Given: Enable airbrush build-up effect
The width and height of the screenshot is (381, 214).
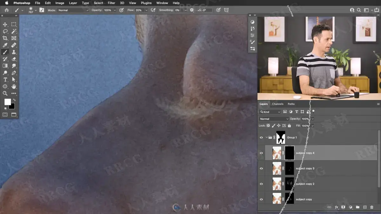Looking at the screenshot, I should (153, 10).
